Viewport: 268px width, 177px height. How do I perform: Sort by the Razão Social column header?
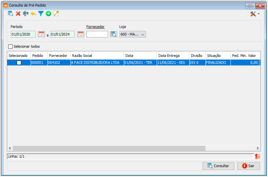97,56
